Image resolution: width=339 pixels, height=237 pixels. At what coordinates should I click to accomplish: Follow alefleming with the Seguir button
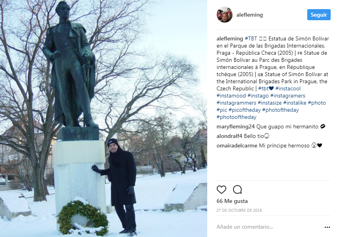point(319,15)
